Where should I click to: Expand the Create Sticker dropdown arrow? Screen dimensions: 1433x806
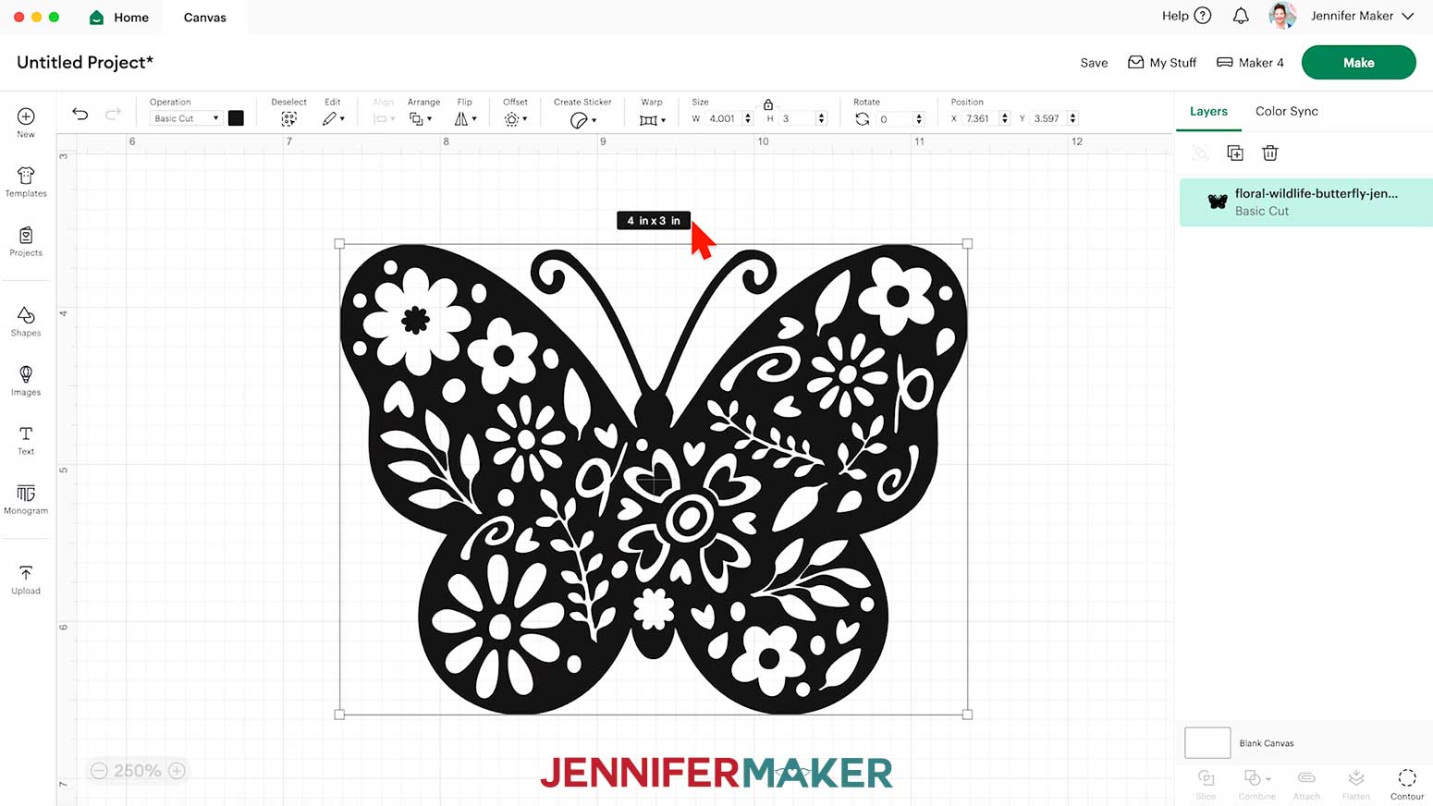(x=594, y=120)
